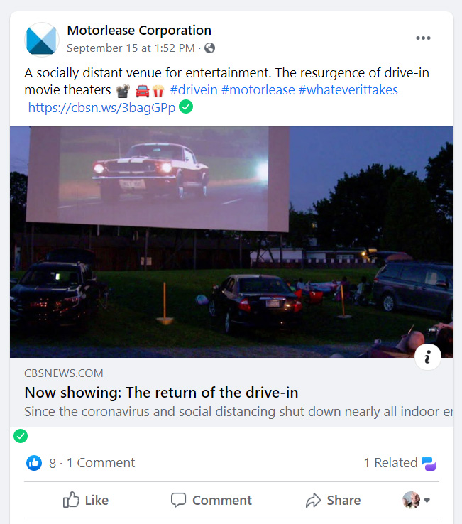This screenshot has height=524, width=462.
Task: Click the Comment button
Action: point(211,500)
